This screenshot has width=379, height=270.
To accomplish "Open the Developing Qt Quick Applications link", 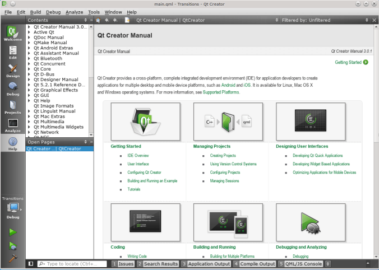I will pyautogui.click(x=317, y=156).
